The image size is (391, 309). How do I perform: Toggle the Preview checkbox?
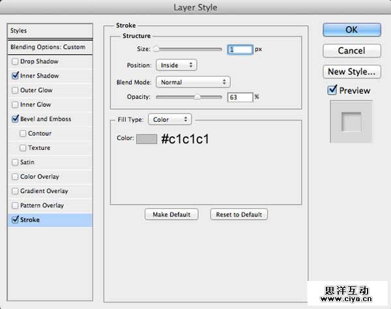332,91
